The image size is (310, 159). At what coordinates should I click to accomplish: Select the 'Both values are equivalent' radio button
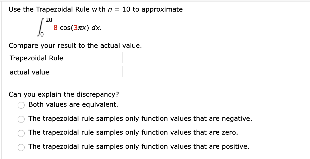point(21,105)
